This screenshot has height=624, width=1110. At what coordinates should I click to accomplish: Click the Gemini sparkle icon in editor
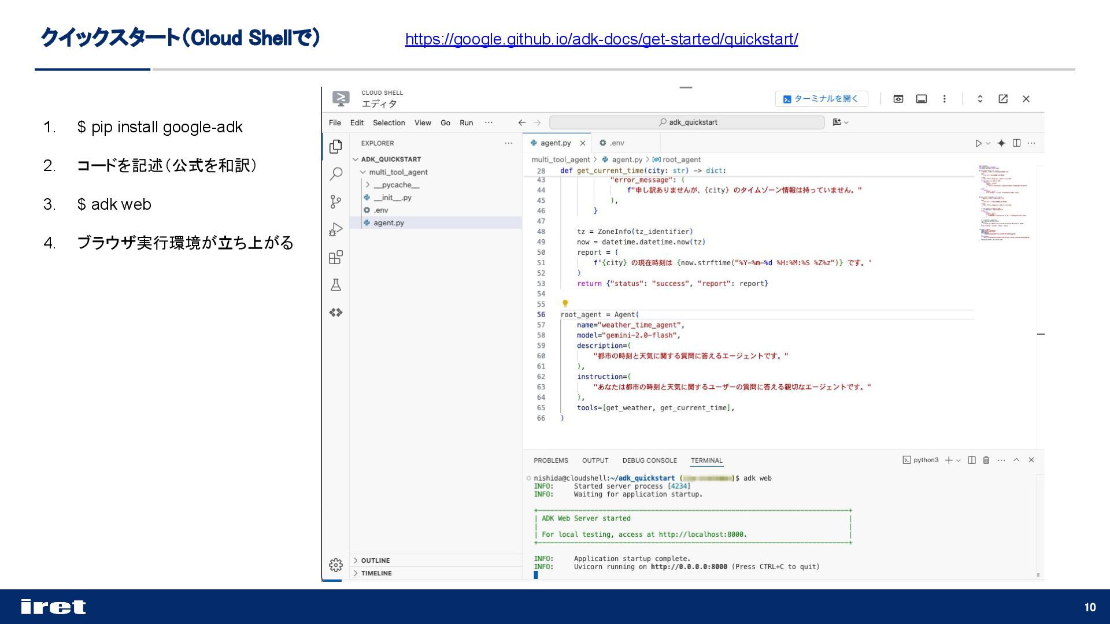click(1001, 143)
